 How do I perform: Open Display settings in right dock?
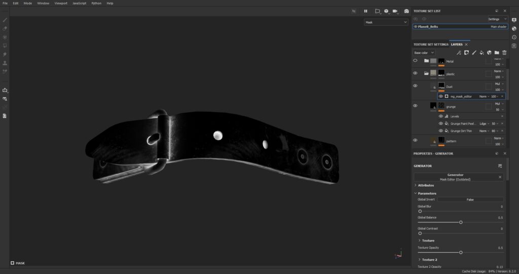click(514, 20)
